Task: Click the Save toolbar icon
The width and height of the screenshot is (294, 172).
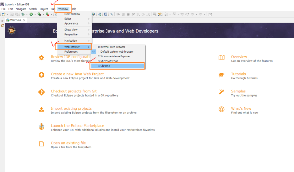Action: click(12, 14)
